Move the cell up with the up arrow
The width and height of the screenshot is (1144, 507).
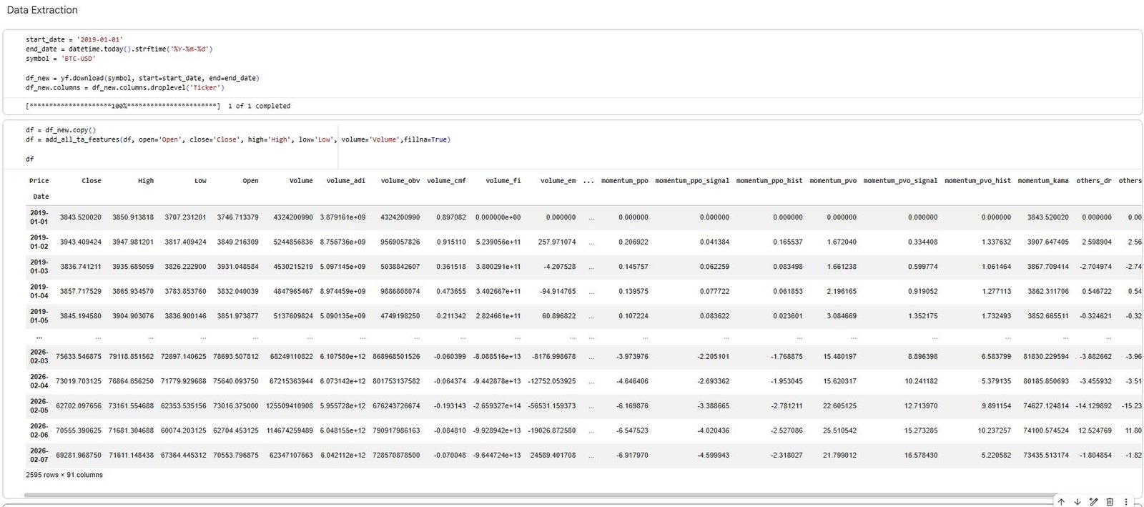(1062, 502)
